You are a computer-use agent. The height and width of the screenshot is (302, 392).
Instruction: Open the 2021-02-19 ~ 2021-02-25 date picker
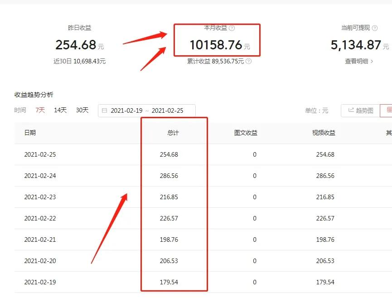[x=146, y=110]
